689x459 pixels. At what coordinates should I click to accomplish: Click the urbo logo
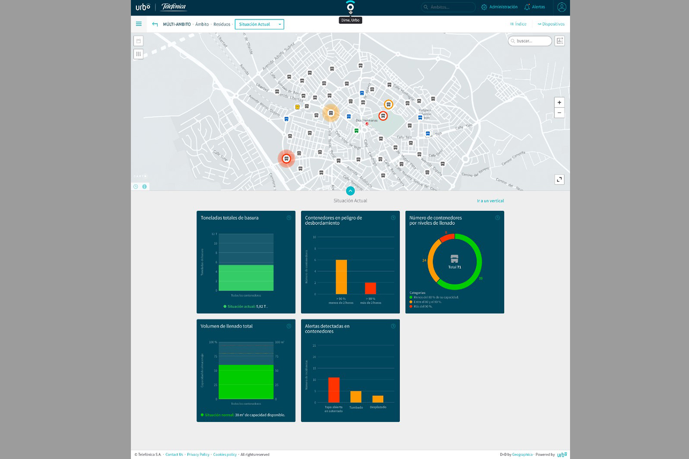(143, 7)
